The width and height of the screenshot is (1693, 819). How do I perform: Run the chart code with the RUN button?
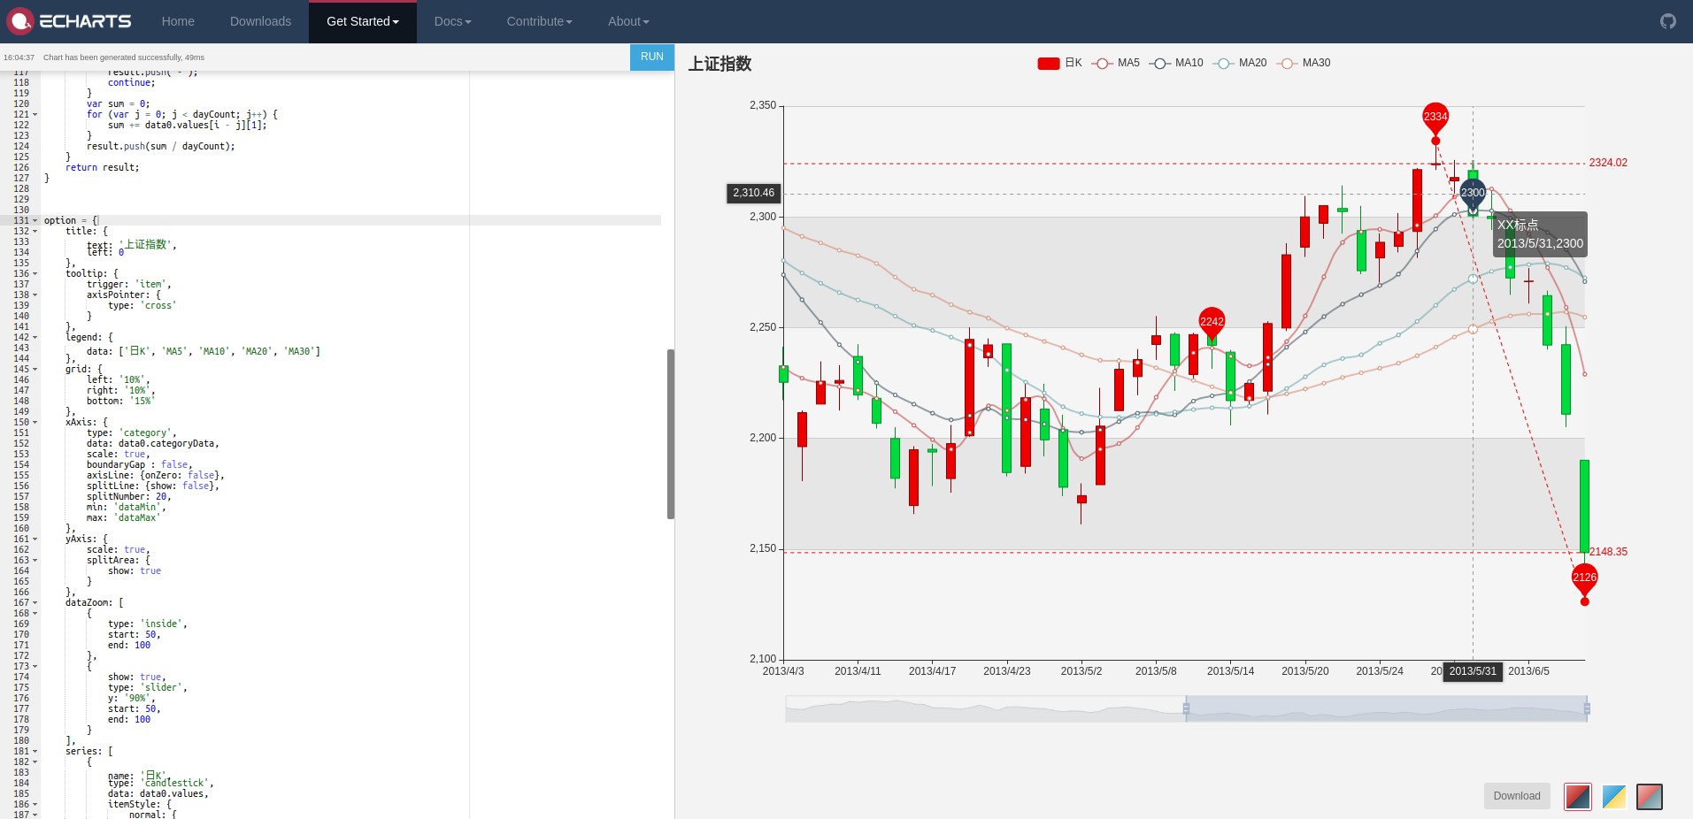click(651, 57)
